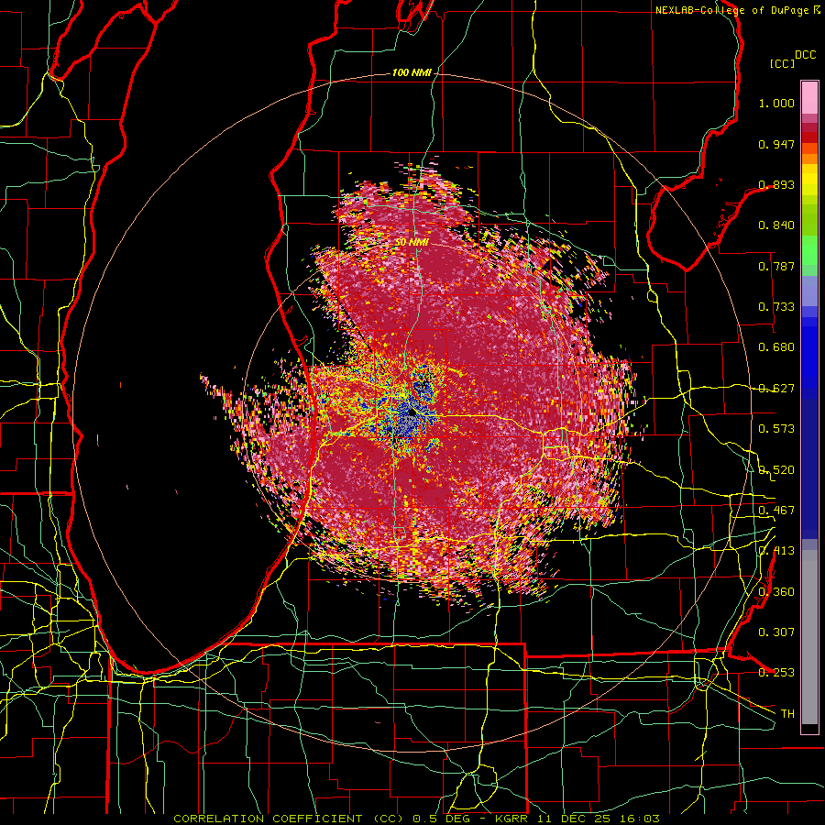The height and width of the screenshot is (825, 825).
Task: Click the CORRELATION COEFFICIENT caption at the bottom
Action: point(268,819)
